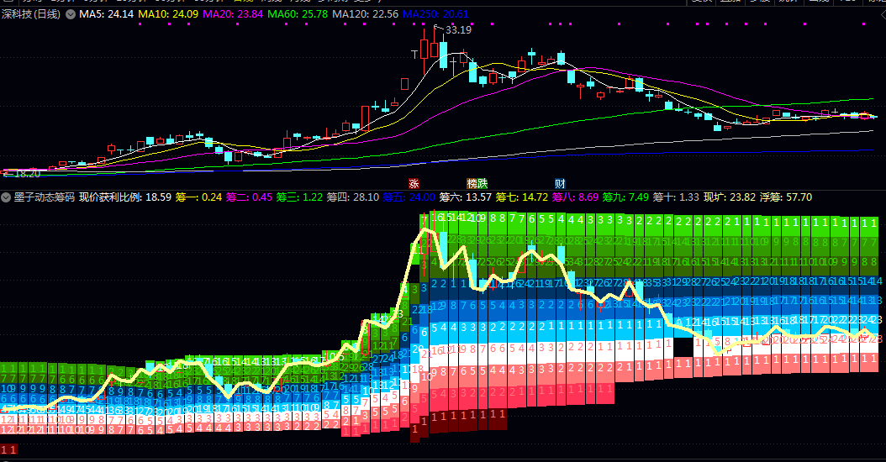
Task: Click the 筹四: 28.10 value
Action: [x=352, y=197]
